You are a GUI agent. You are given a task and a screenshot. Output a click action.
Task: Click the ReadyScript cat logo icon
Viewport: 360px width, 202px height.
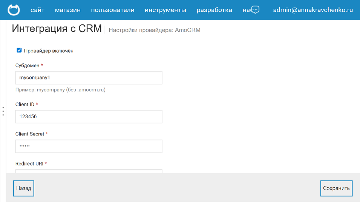[x=14, y=10]
